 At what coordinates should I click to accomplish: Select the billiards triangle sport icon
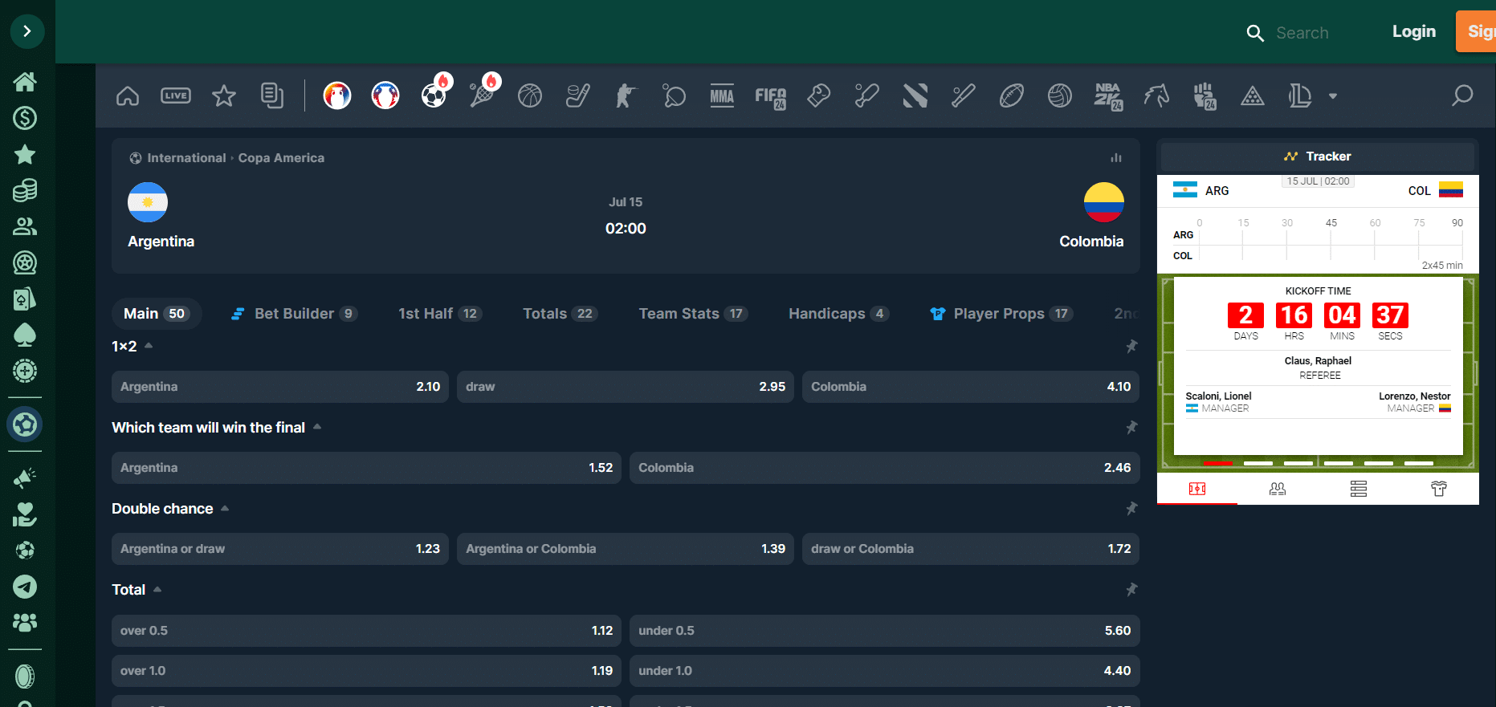[x=1253, y=96]
